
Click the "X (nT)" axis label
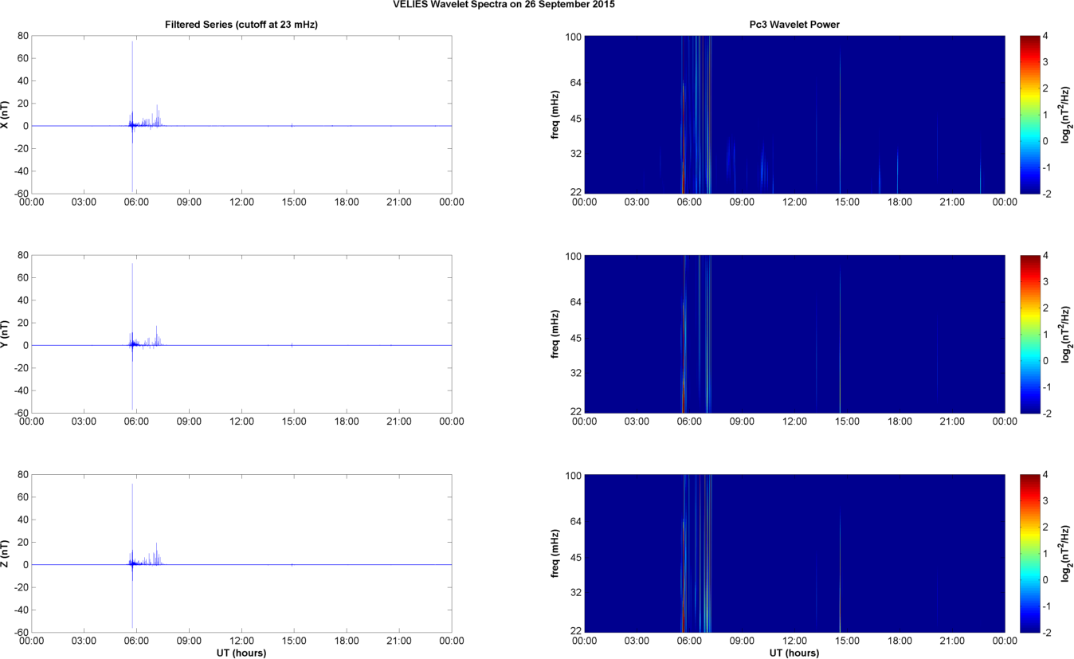click(6, 116)
